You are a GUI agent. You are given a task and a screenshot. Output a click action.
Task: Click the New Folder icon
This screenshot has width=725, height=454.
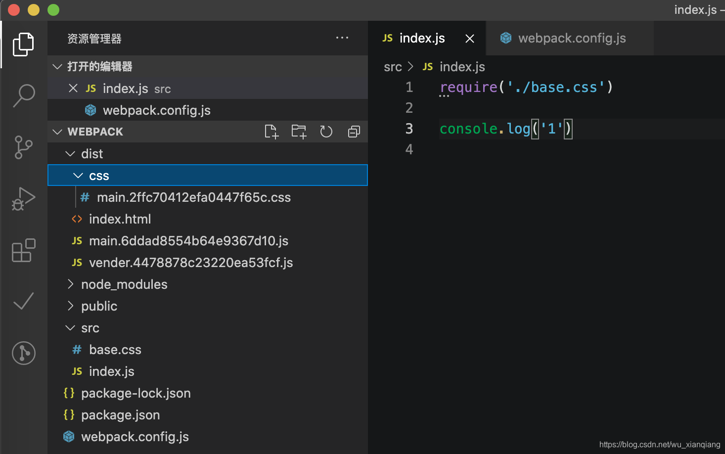[x=299, y=132]
